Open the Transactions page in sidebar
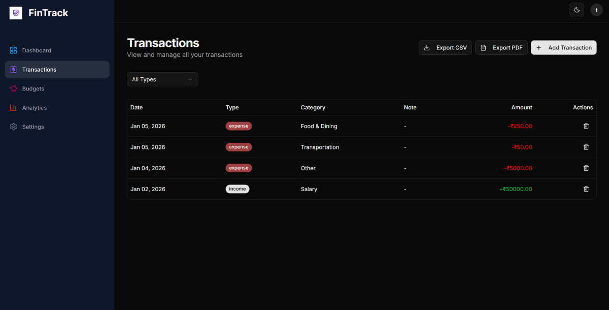 pos(40,70)
